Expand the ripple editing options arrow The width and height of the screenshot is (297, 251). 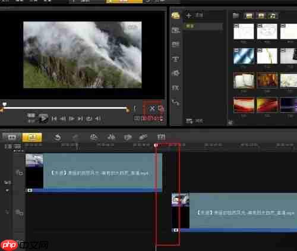point(7,190)
